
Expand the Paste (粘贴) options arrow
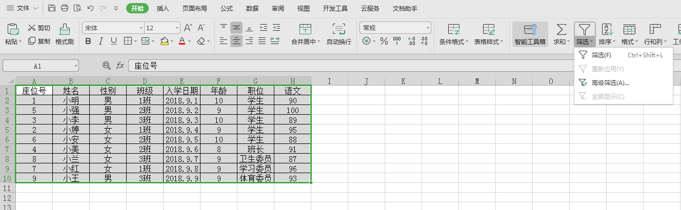point(21,41)
